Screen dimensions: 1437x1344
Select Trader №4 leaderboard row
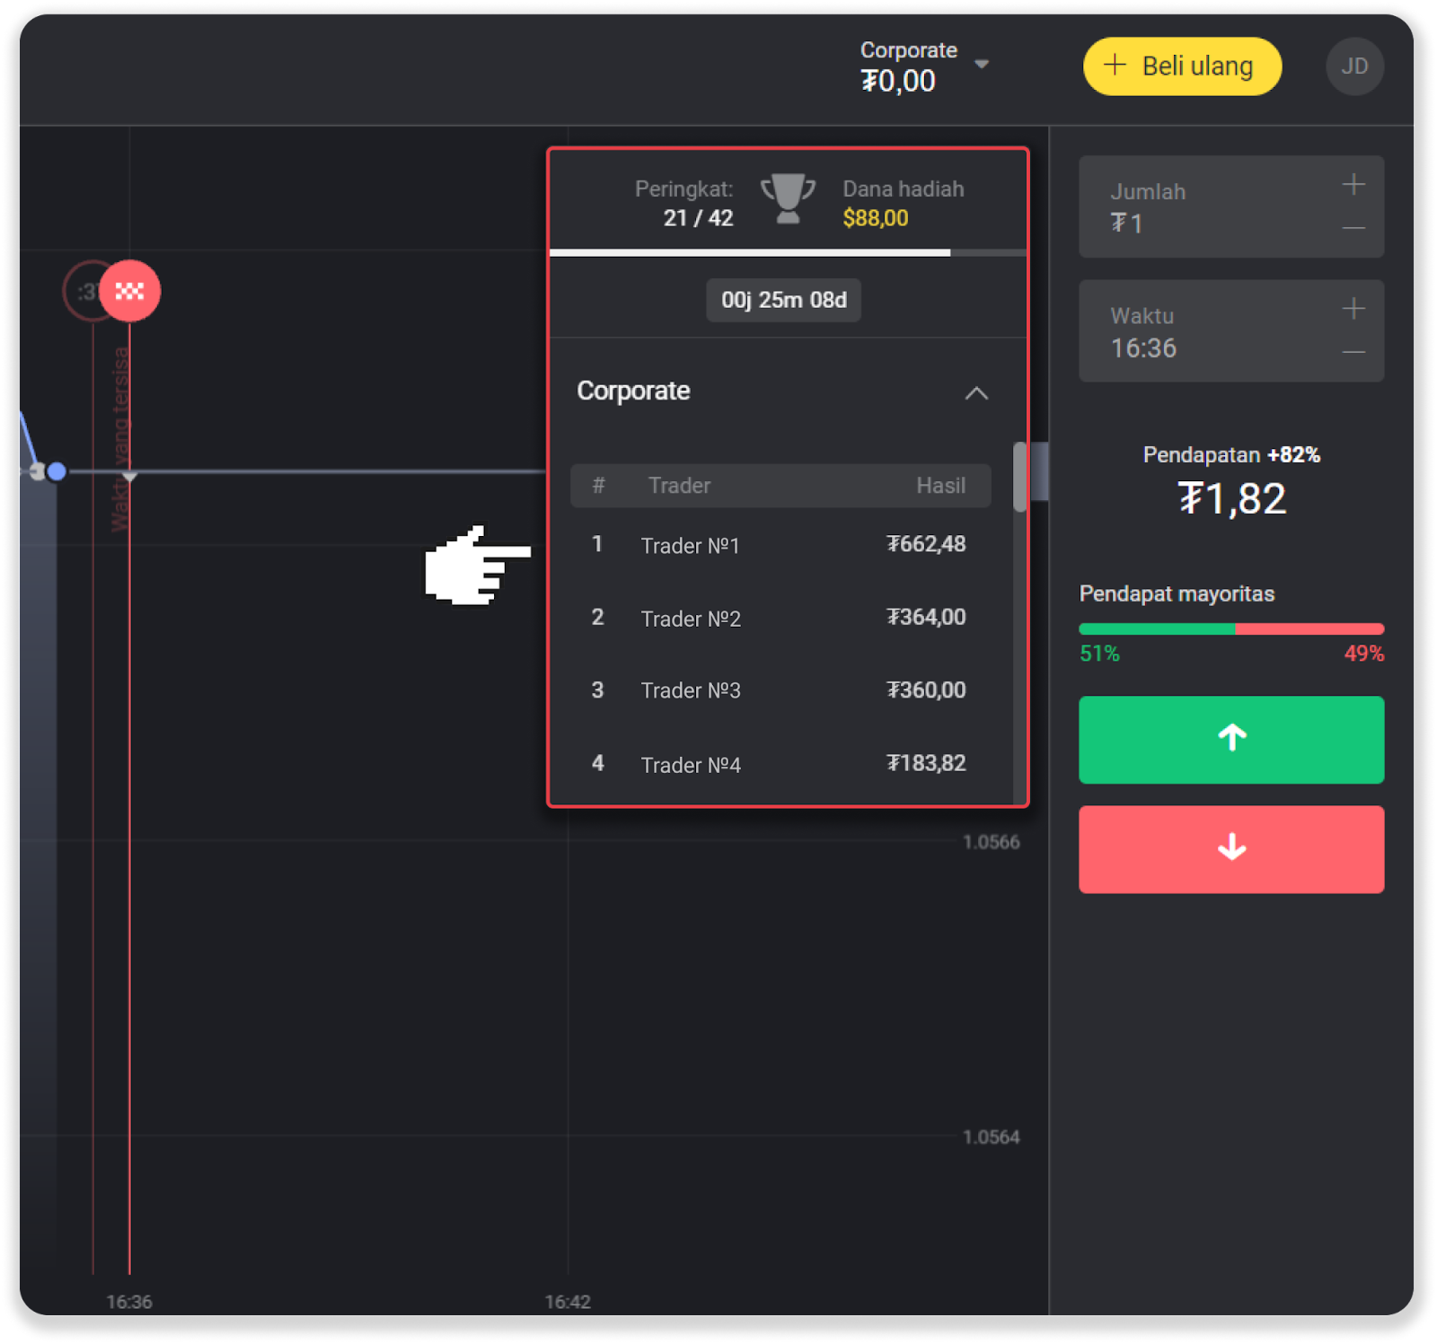[x=780, y=764]
